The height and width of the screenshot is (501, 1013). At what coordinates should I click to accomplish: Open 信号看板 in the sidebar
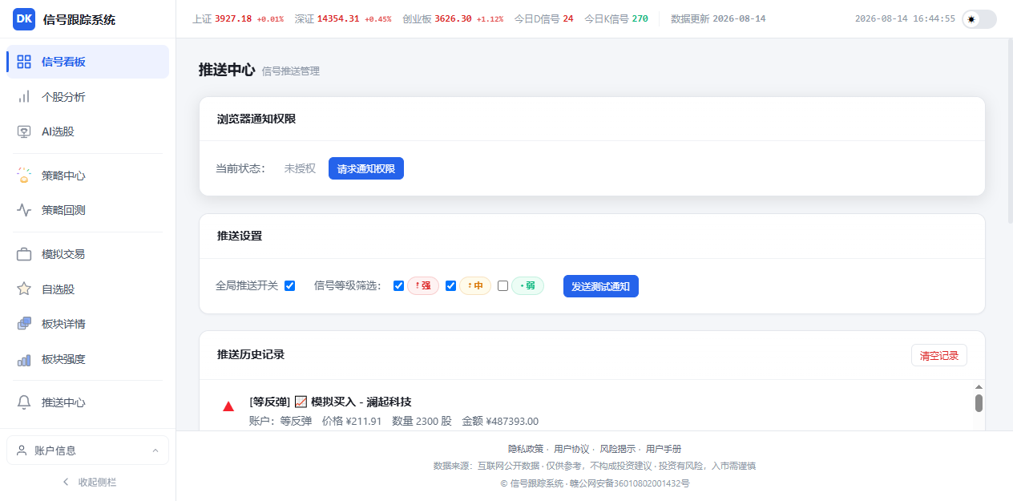click(88, 62)
